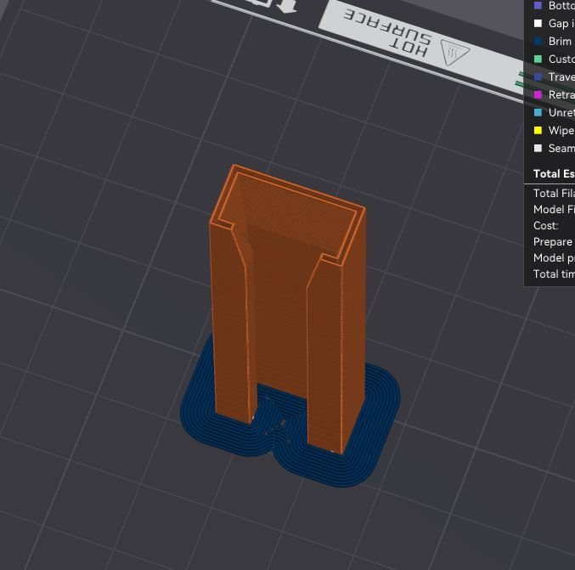
Task: Click the 'Model Fi' filament row
Action: [554, 210]
